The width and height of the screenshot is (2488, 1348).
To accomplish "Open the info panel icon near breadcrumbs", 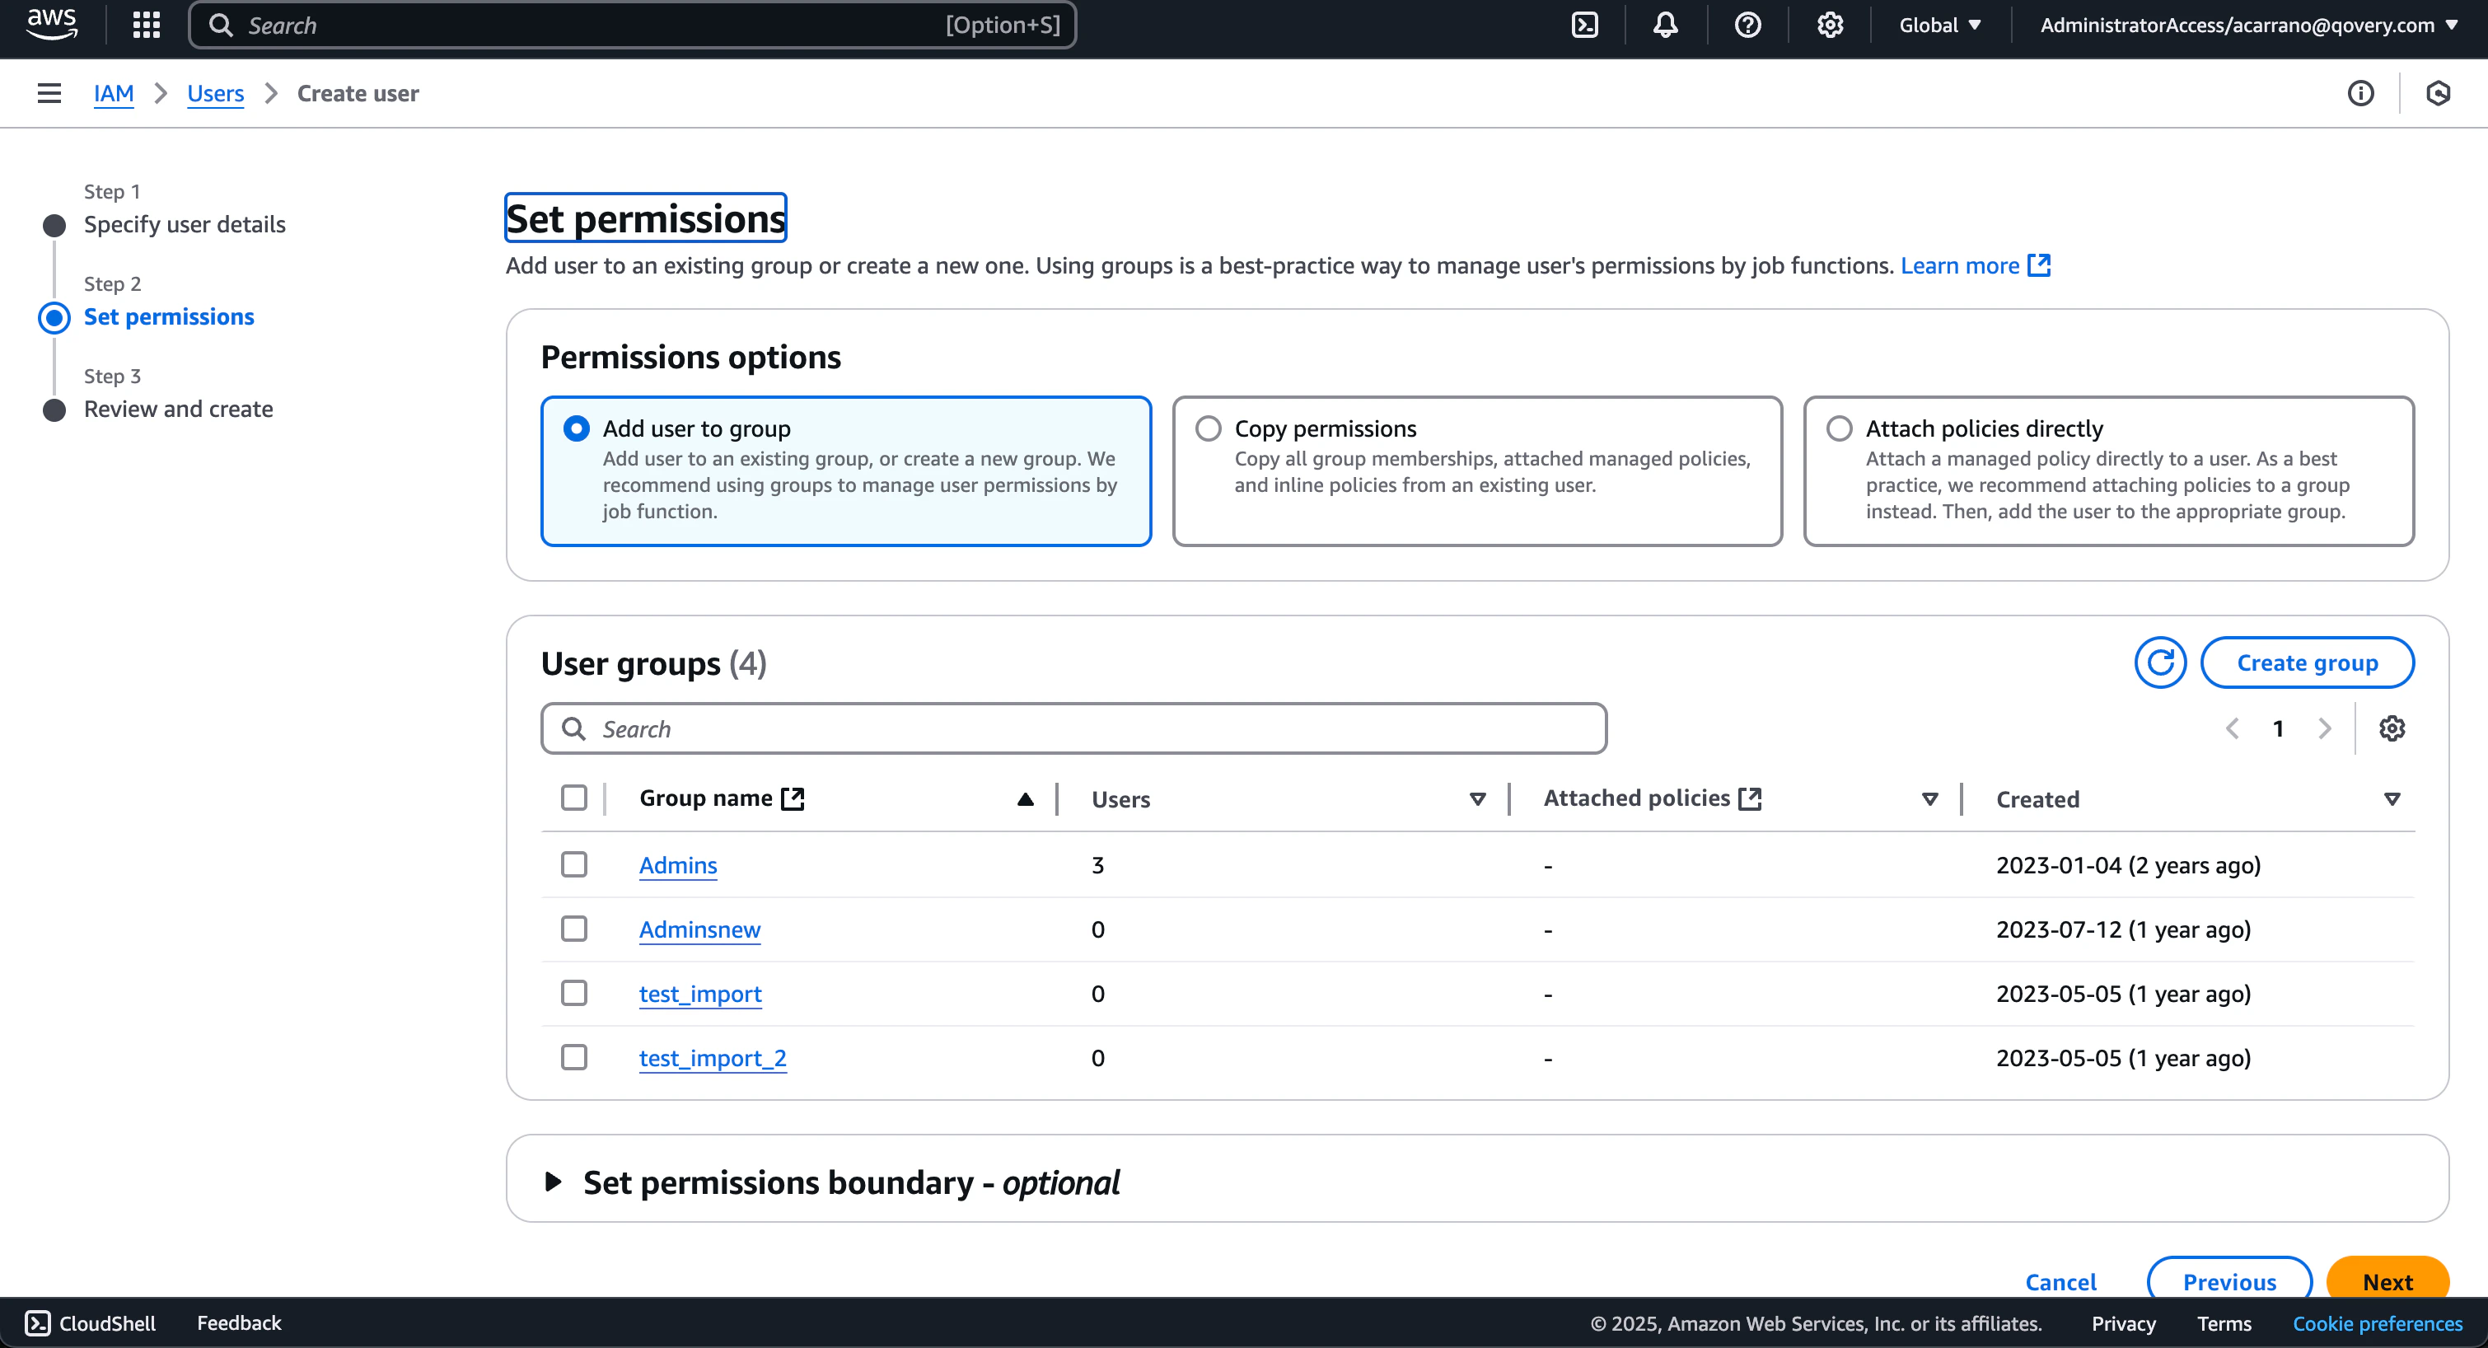I will point(2360,93).
